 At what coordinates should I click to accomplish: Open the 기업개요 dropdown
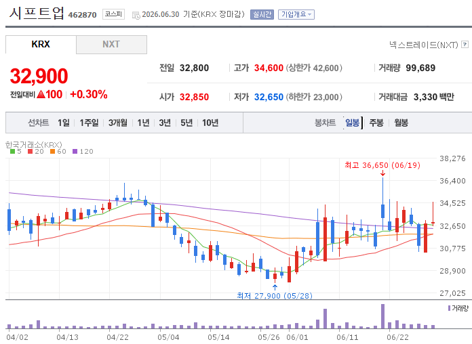(x=296, y=14)
